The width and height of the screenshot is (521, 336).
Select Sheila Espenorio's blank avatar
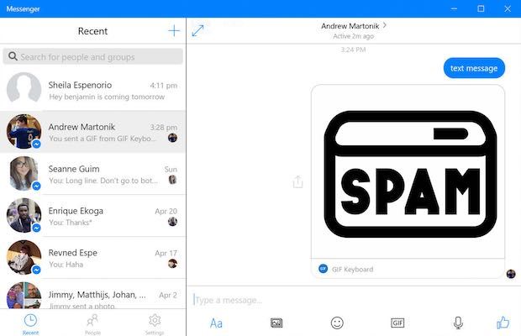[x=24, y=89]
